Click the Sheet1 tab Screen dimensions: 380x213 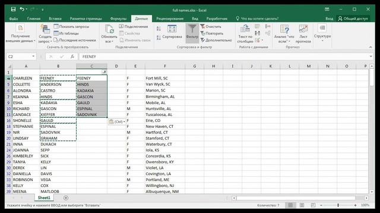(44, 198)
